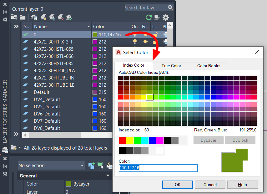This screenshot has height=194, width=267.
Task: Toggle lock on layer 42X72-30H1_X_3_T
Action: (x=155, y=42)
